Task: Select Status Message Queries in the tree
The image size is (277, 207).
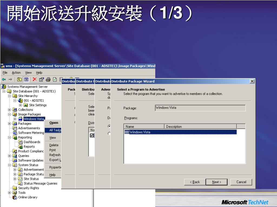Action: coord(41,183)
